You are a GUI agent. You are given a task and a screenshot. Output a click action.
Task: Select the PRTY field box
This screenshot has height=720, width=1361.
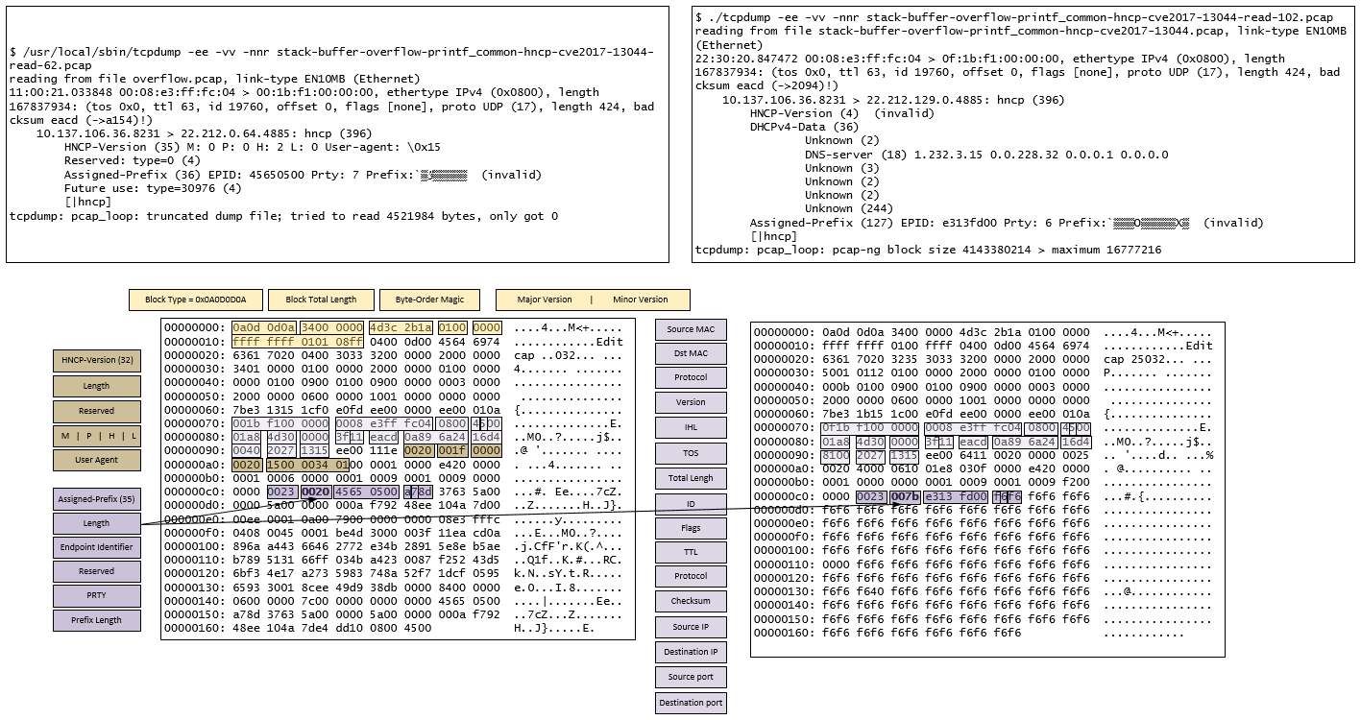97,596
